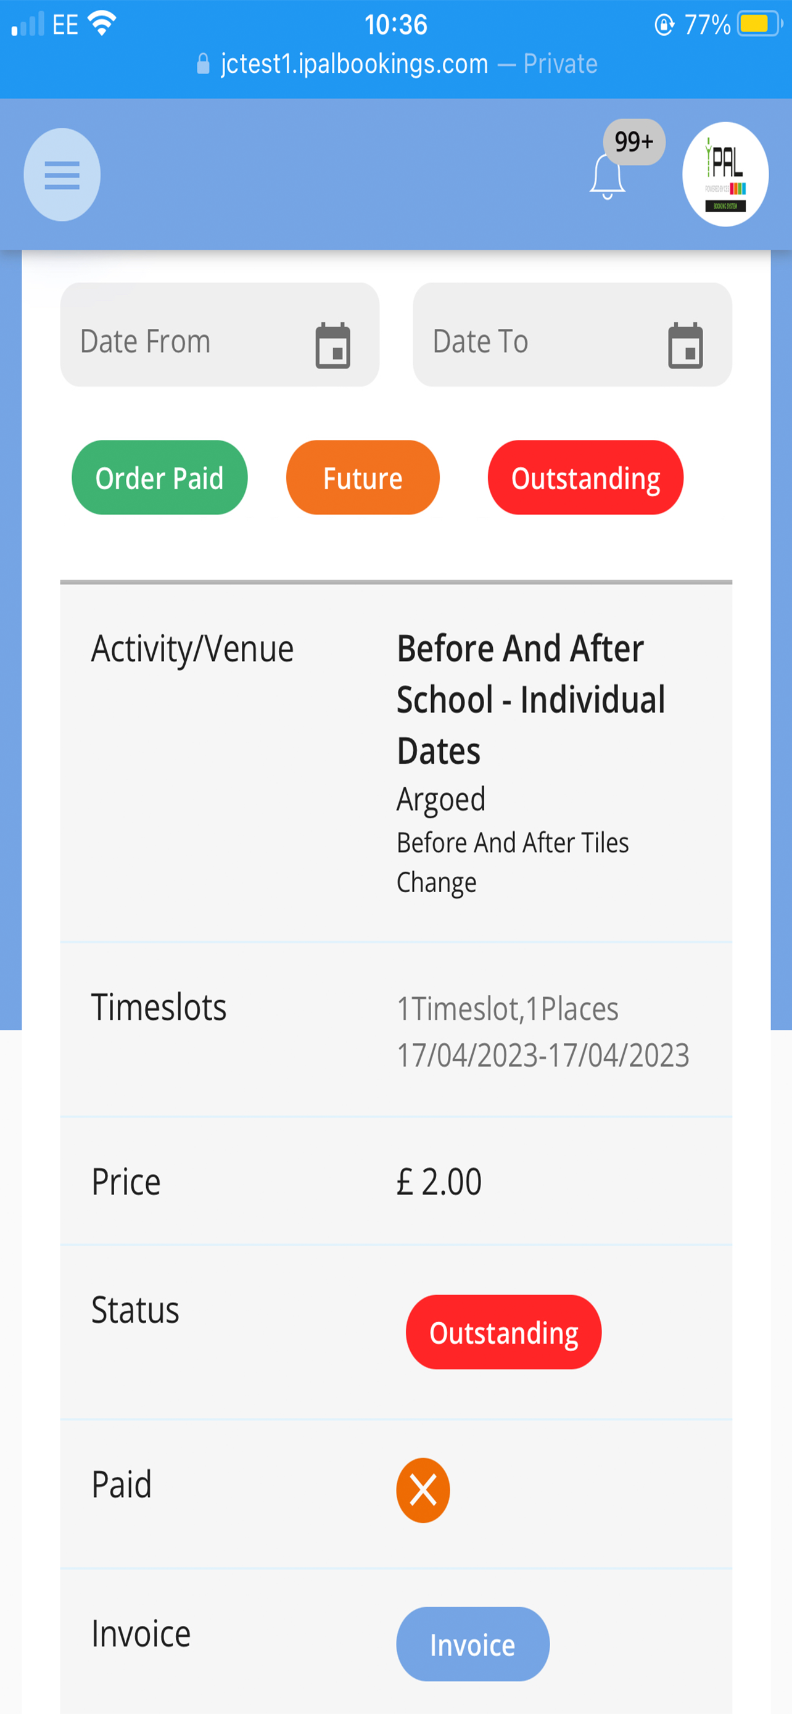Tap the 99+ notification badge
792x1714 pixels.
(x=633, y=142)
